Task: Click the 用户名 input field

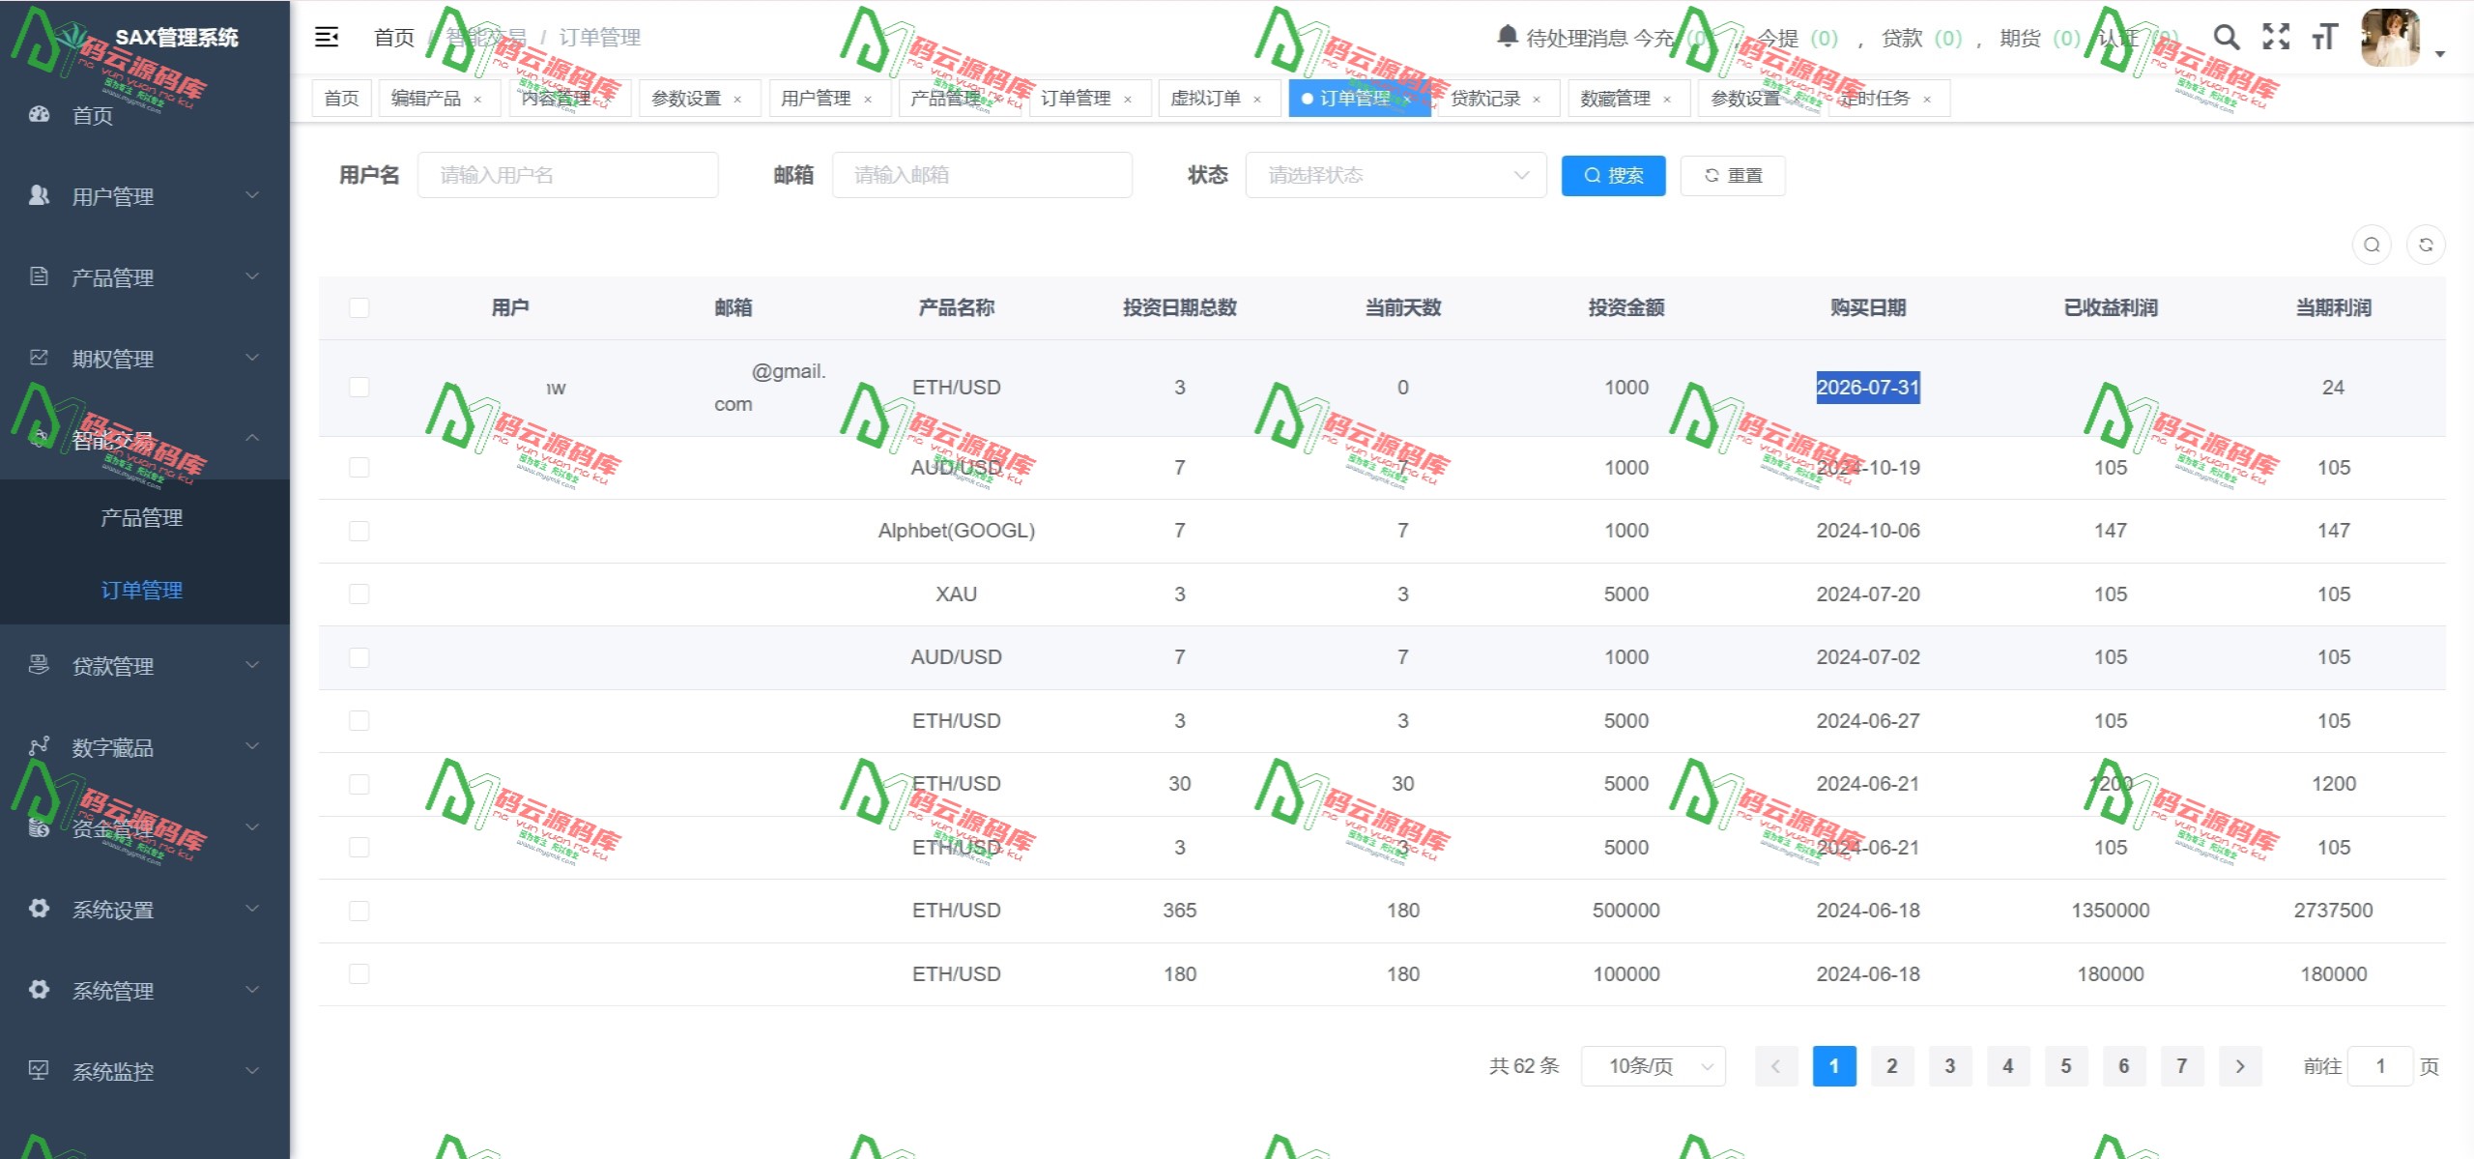Action: pyautogui.click(x=568, y=175)
